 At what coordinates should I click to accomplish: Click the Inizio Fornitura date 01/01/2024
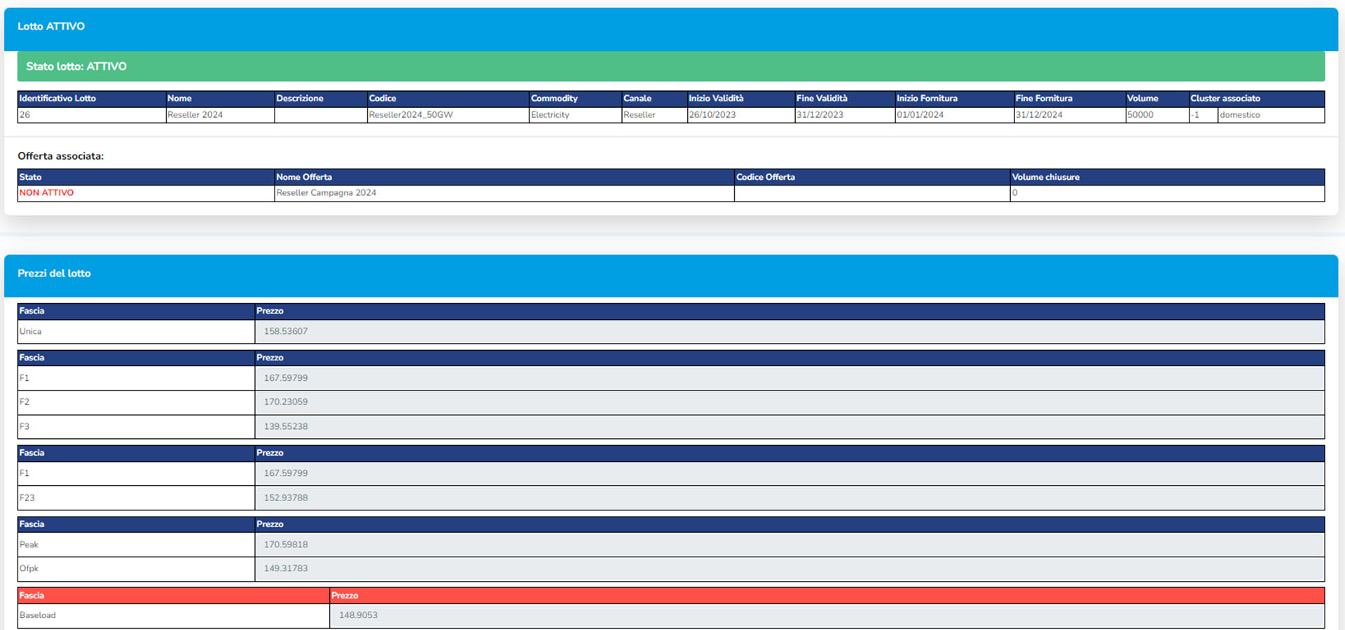(920, 115)
